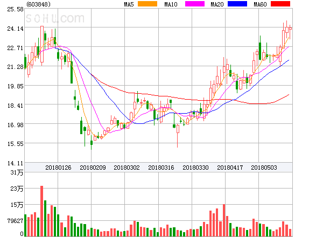Click the 14.11 price axis label
Image resolution: width=323 pixels, height=237 pixels.
point(15,163)
